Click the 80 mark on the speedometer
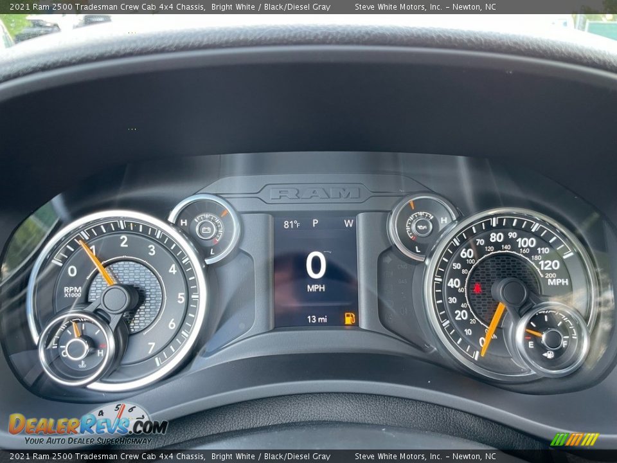This screenshot has height=463, width=617. [497, 237]
